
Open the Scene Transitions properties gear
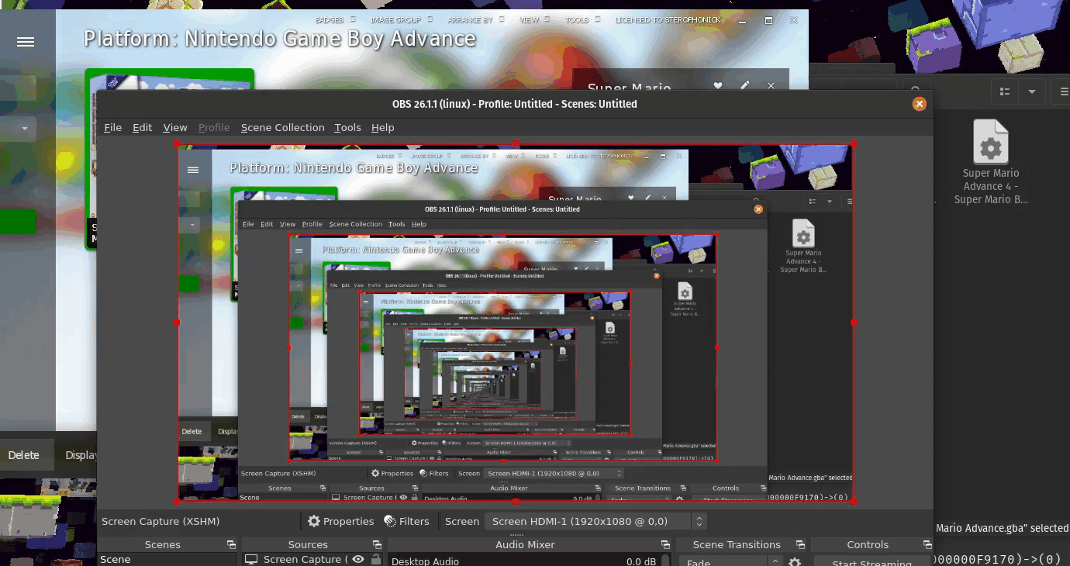pos(795,562)
